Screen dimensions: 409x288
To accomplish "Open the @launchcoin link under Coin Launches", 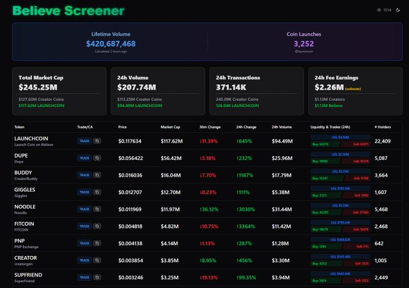I will [x=304, y=51].
